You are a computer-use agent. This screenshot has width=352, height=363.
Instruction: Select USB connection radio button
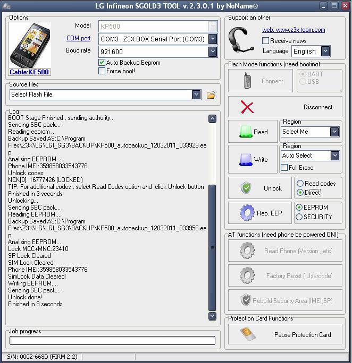tap(303, 82)
